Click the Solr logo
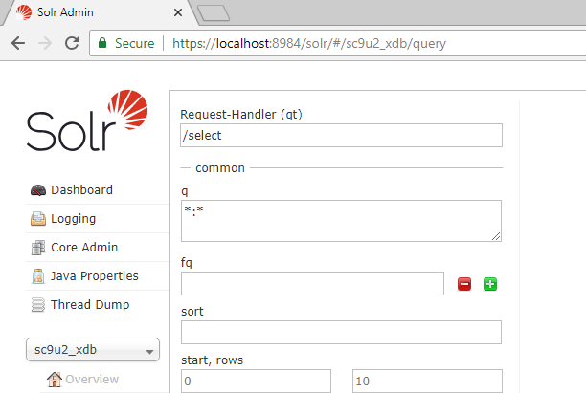This screenshot has height=393, width=586. 87,120
